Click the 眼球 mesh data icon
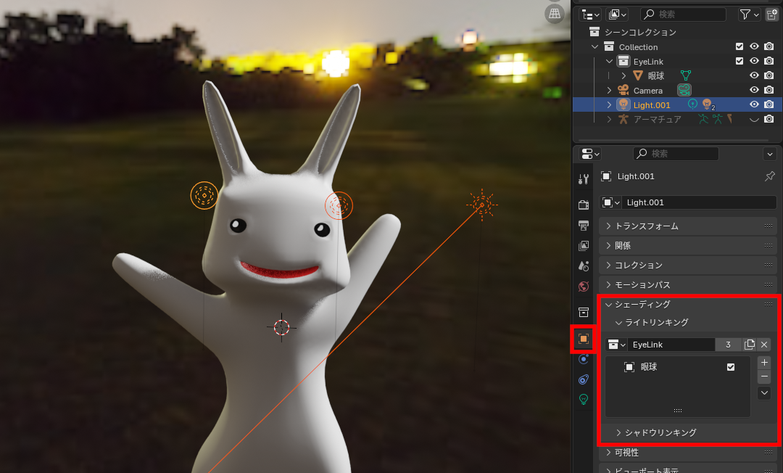783x473 pixels. tap(686, 75)
